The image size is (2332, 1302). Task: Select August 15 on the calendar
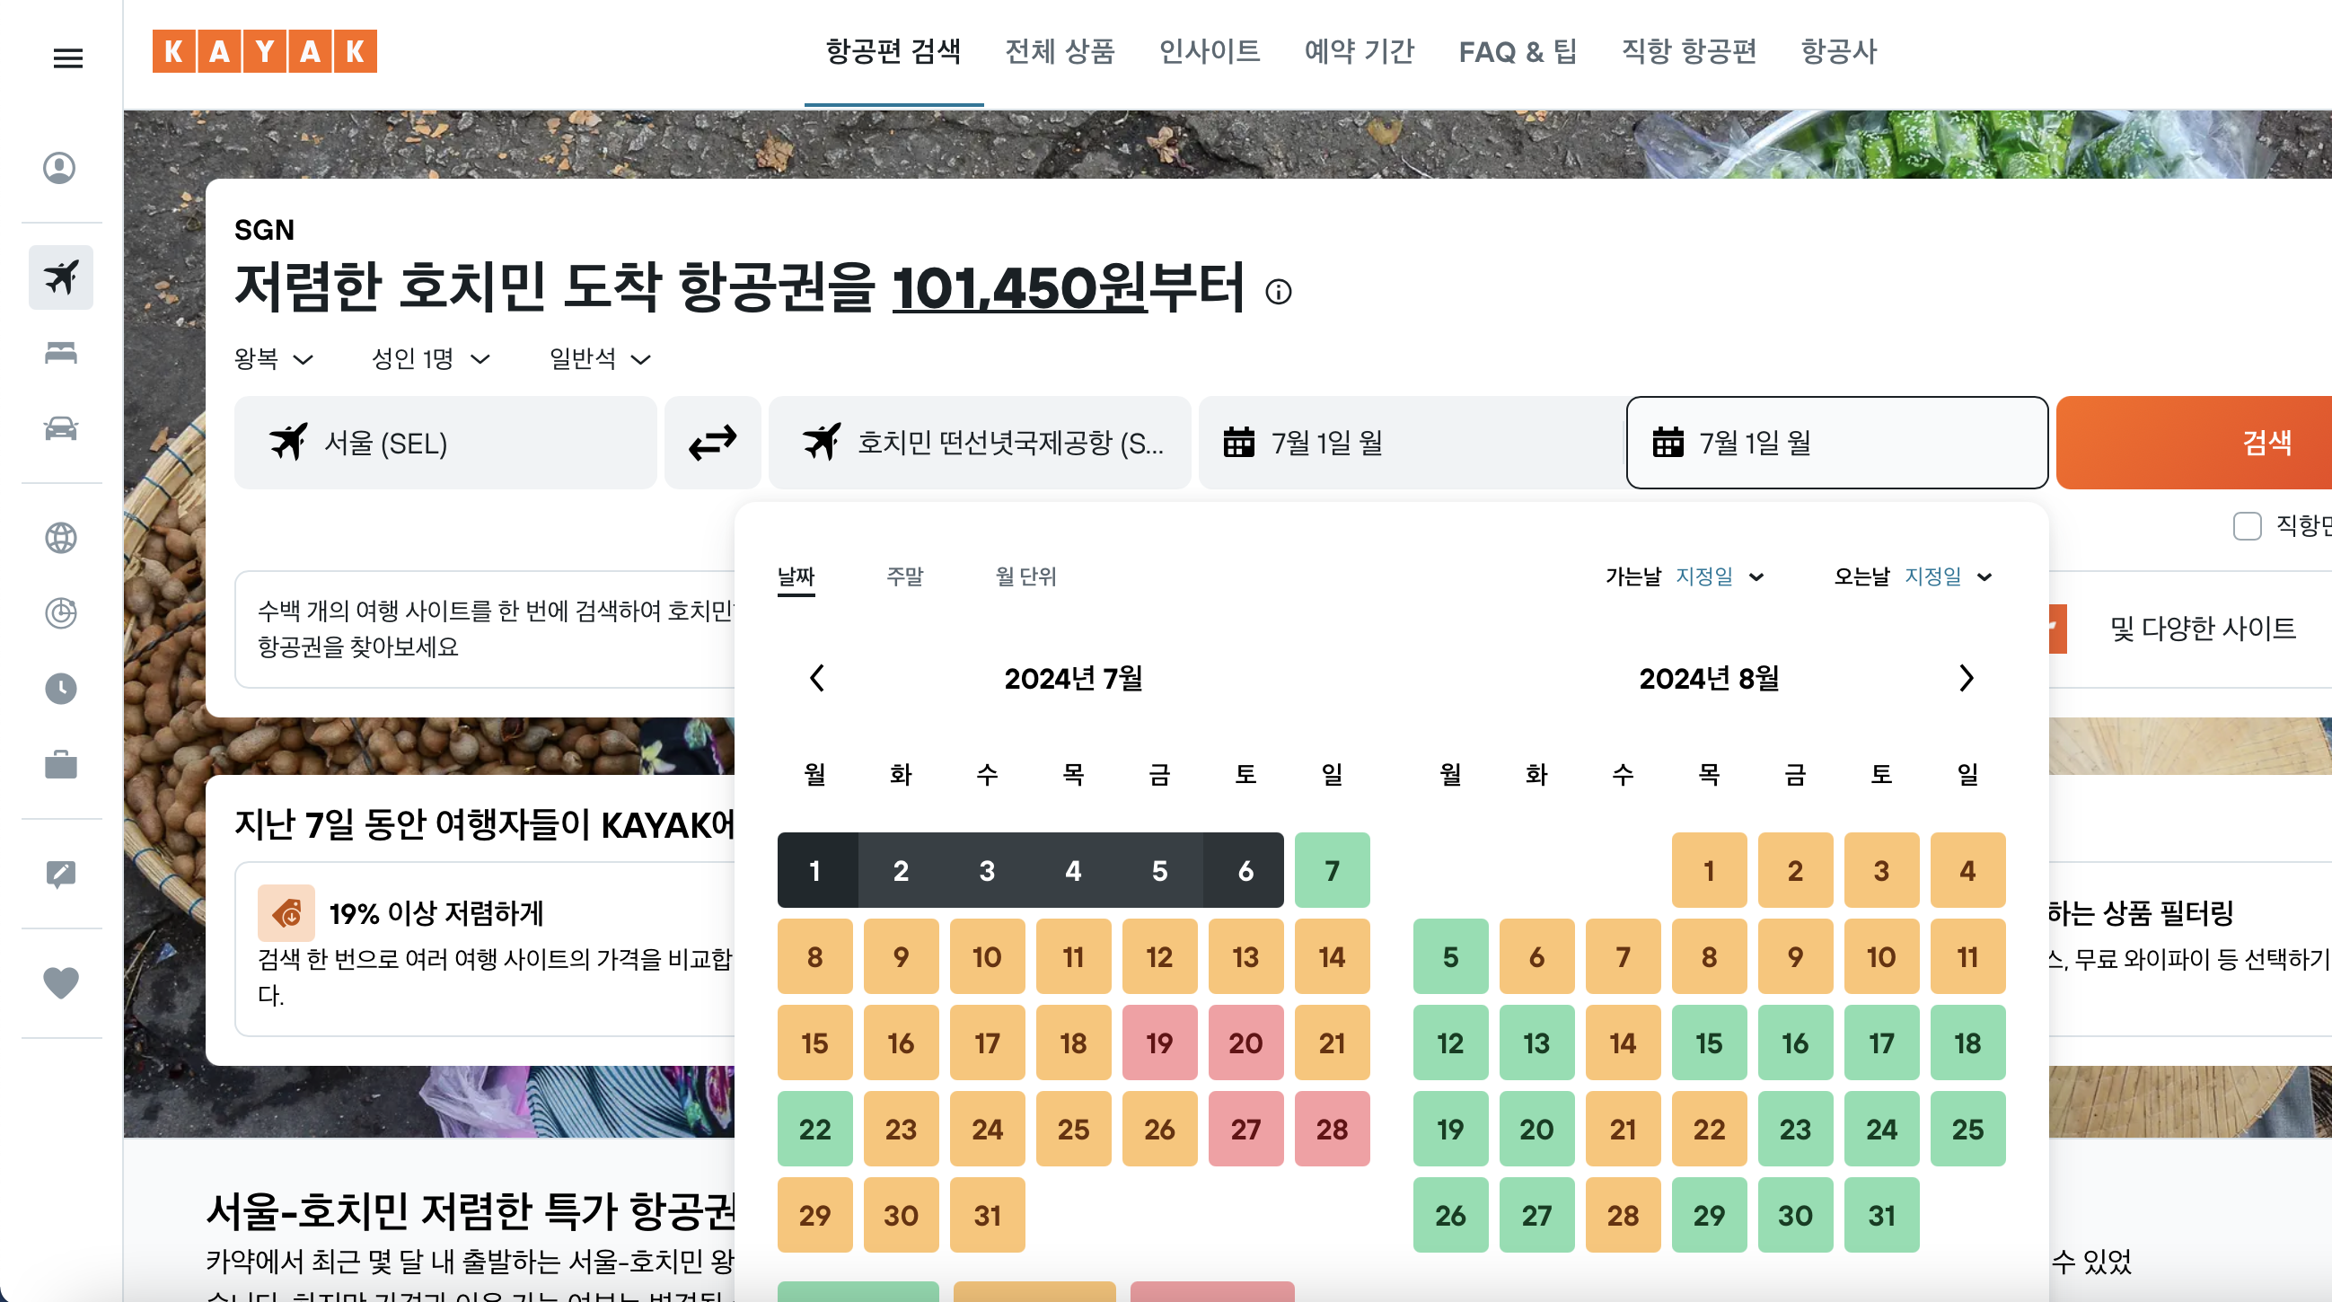pos(1708,1043)
